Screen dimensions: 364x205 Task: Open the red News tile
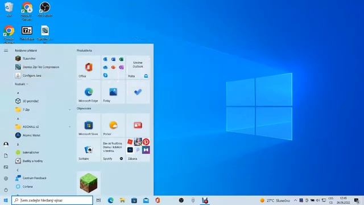(138, 125)
